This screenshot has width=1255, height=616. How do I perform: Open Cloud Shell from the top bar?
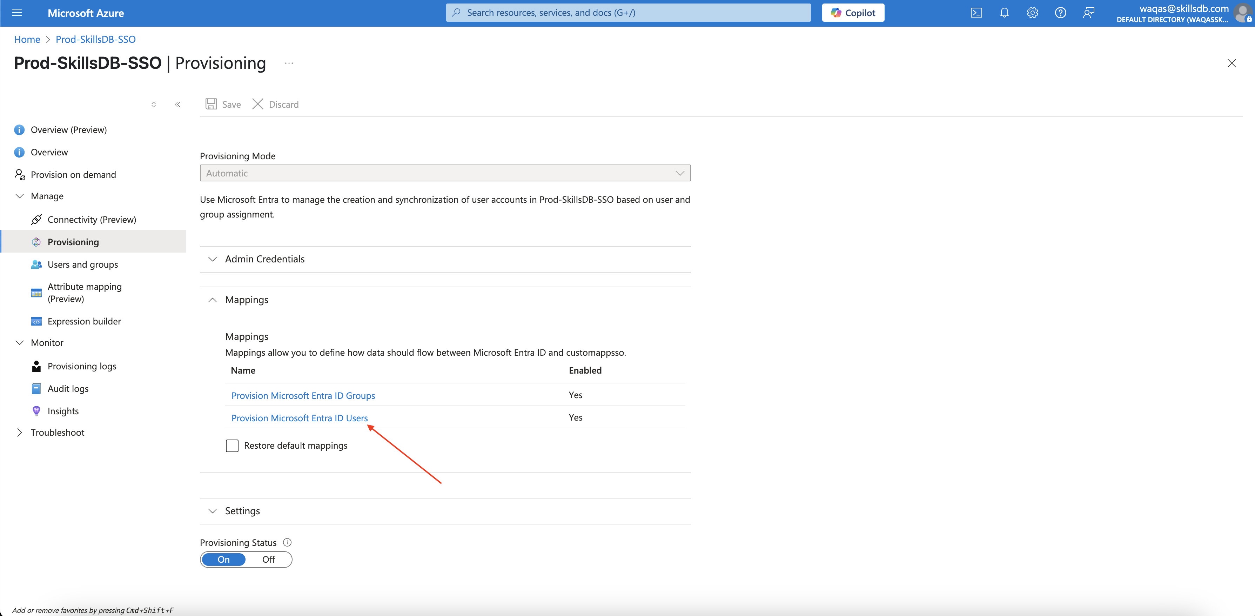click(977, 13)
